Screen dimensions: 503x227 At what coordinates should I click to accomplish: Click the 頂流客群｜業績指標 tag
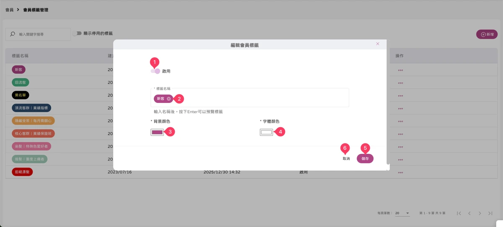(31, 108)
